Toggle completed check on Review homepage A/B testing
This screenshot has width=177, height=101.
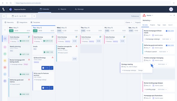coord(20,74)
